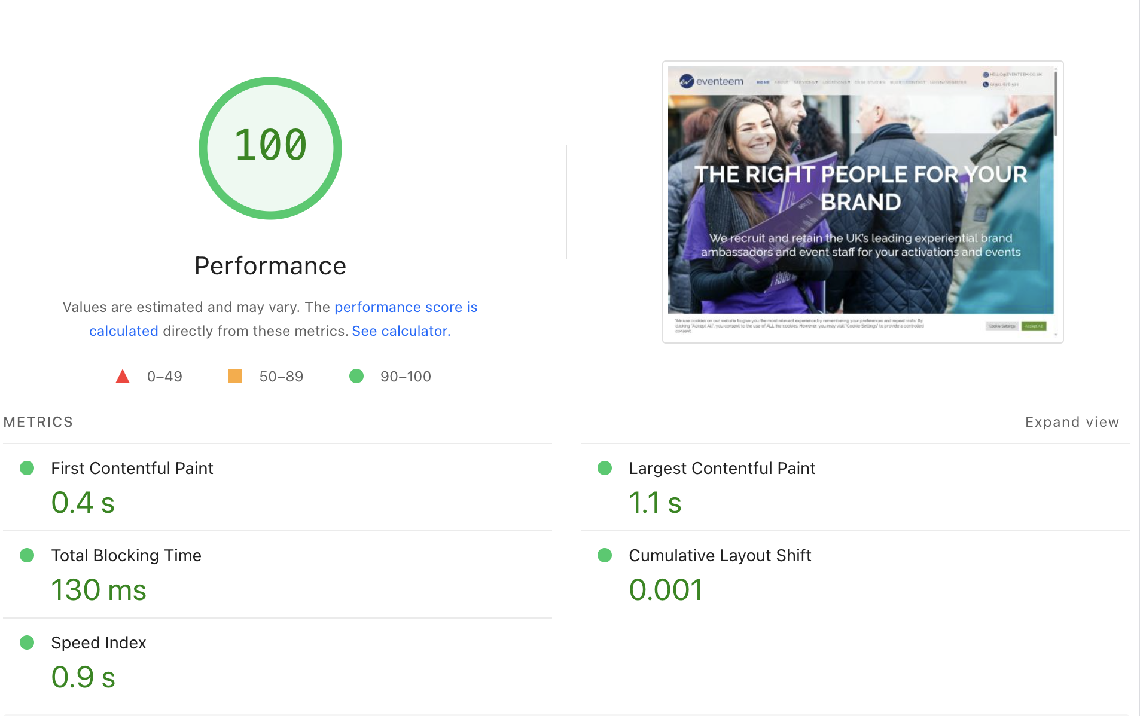Click green status dot beside Speed Index
The height and width of the screenshot is (716, 1140).
click(27, 642)
